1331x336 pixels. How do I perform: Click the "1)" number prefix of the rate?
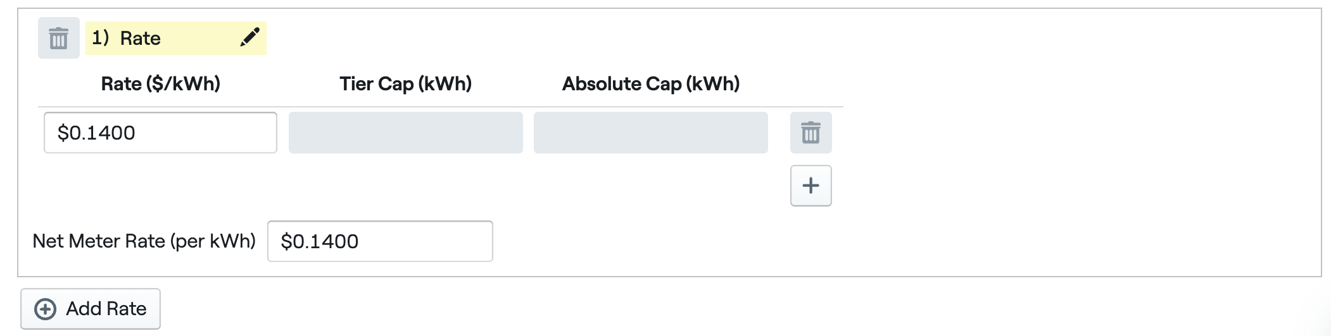click(100, 38)
